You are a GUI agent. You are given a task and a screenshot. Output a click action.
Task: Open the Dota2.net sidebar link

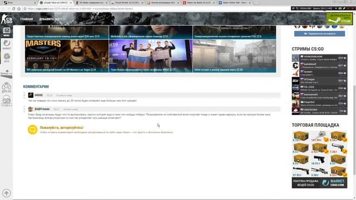(x=6, y=74)
